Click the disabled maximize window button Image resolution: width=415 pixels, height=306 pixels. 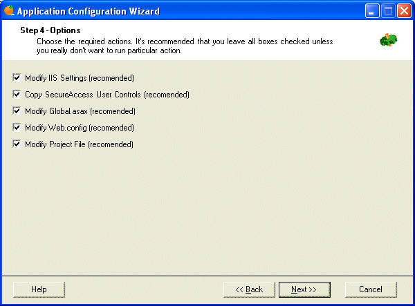[388, 11]
